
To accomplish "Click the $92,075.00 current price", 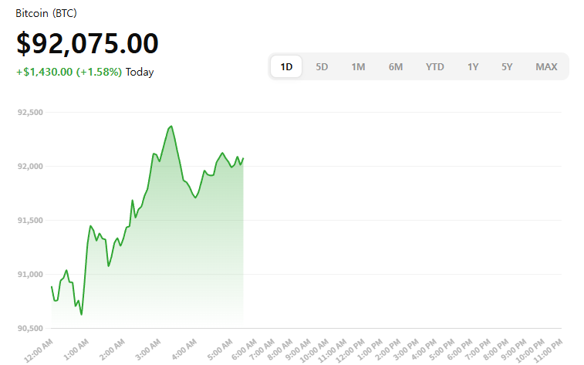I will point(87,43).
